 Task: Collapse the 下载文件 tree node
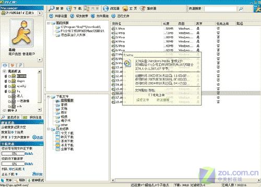49,97
